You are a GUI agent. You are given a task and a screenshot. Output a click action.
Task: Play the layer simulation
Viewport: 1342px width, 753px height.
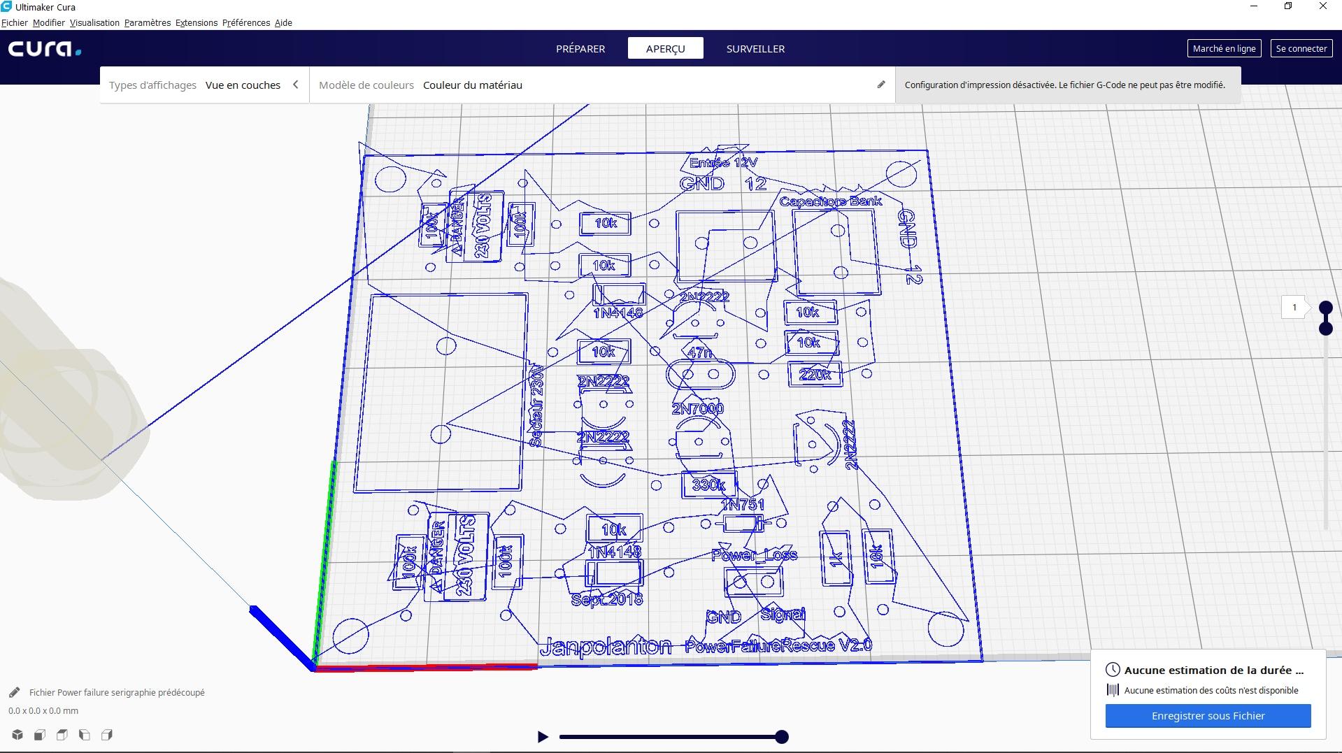coord(543,736)
